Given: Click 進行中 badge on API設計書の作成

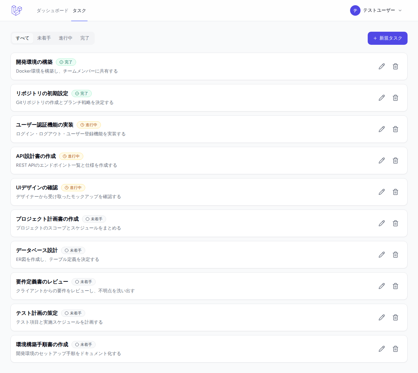Looking at the screenshot, I should (x=71, y=156).
